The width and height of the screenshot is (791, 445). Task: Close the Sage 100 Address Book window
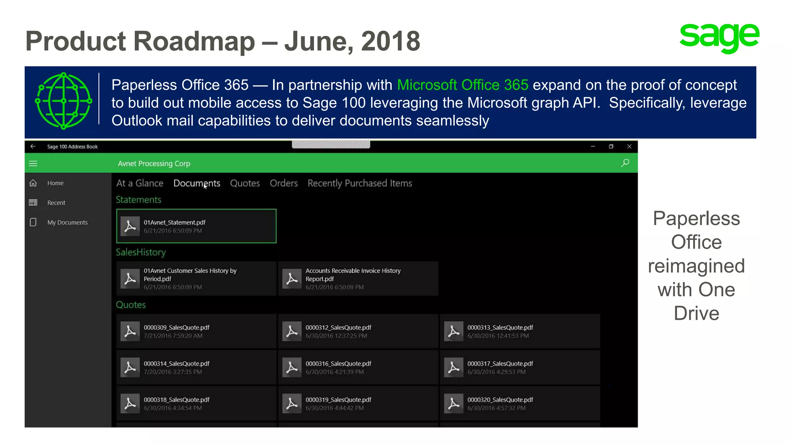click(629, 146)
